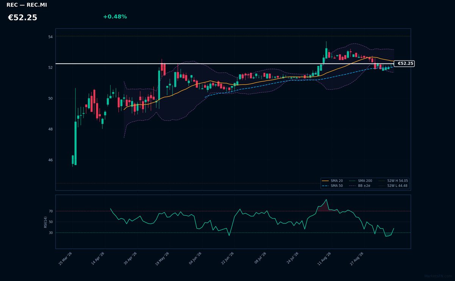Click the RSI 70 level label

coord(51,211)
